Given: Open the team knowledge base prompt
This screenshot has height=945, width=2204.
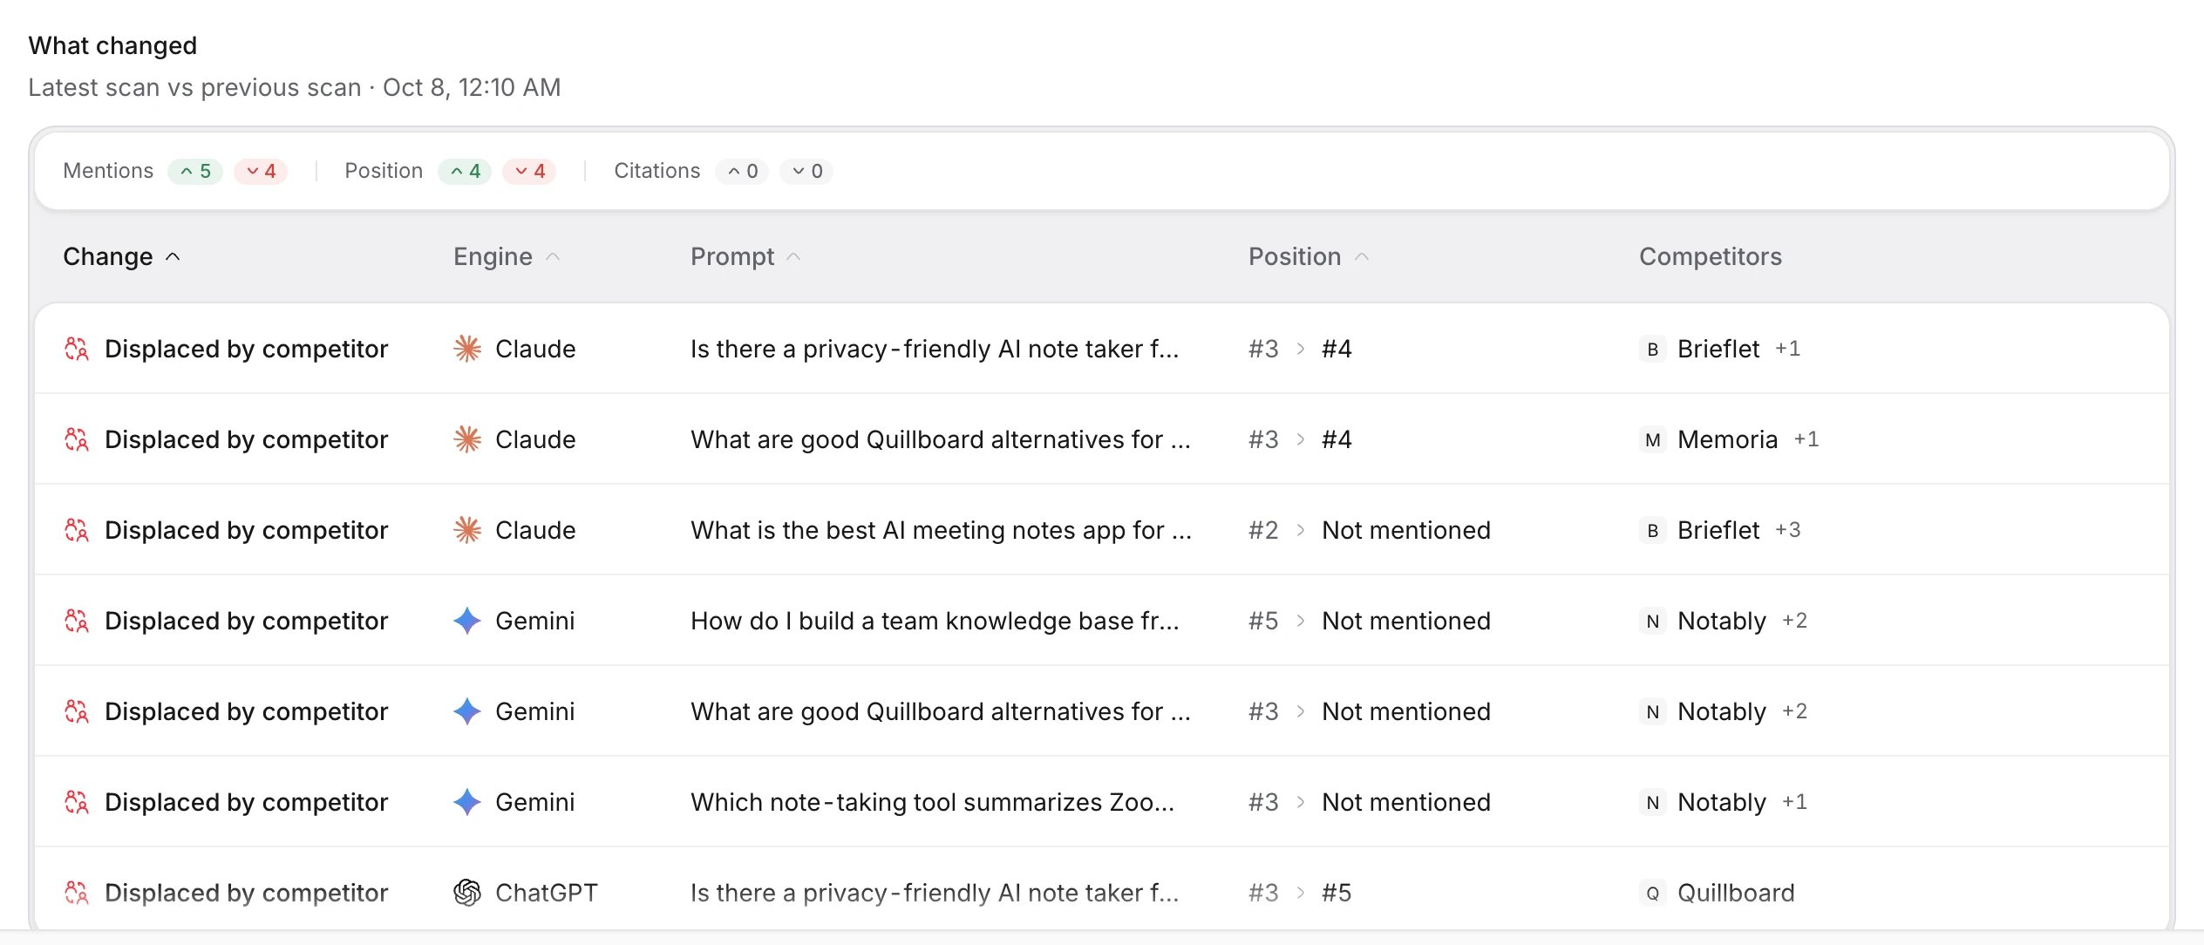Looking at the screenshot, I should (935, 621).
